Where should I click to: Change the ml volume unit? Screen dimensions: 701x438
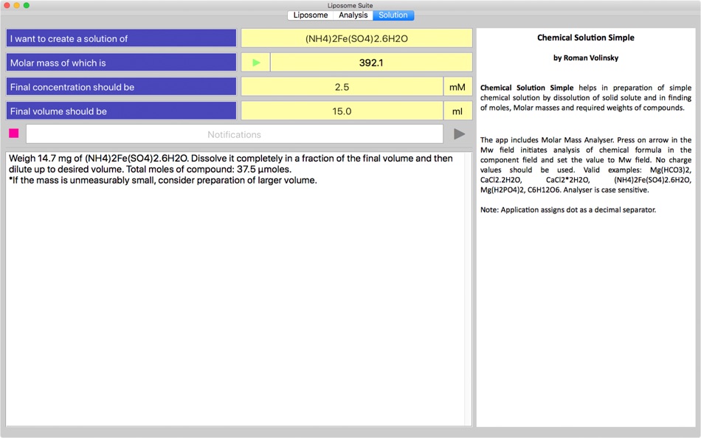pyautogui.click(x=457, y=111)
